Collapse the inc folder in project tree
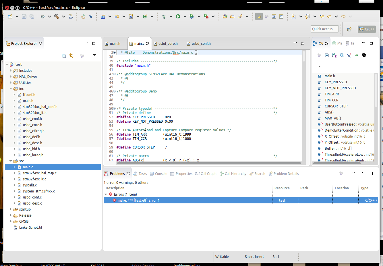This screenshot has width=383, height=266. [11, 89]
